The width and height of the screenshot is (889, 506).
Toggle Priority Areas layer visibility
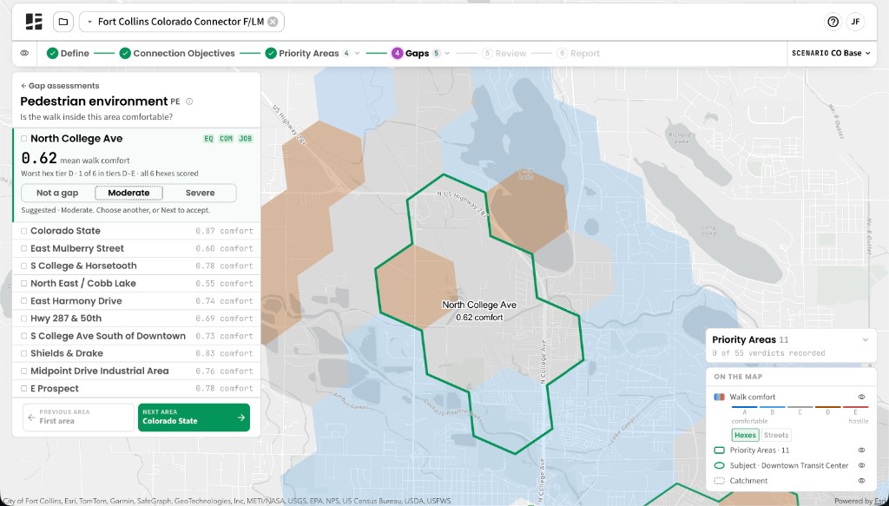tap(861, 450)
